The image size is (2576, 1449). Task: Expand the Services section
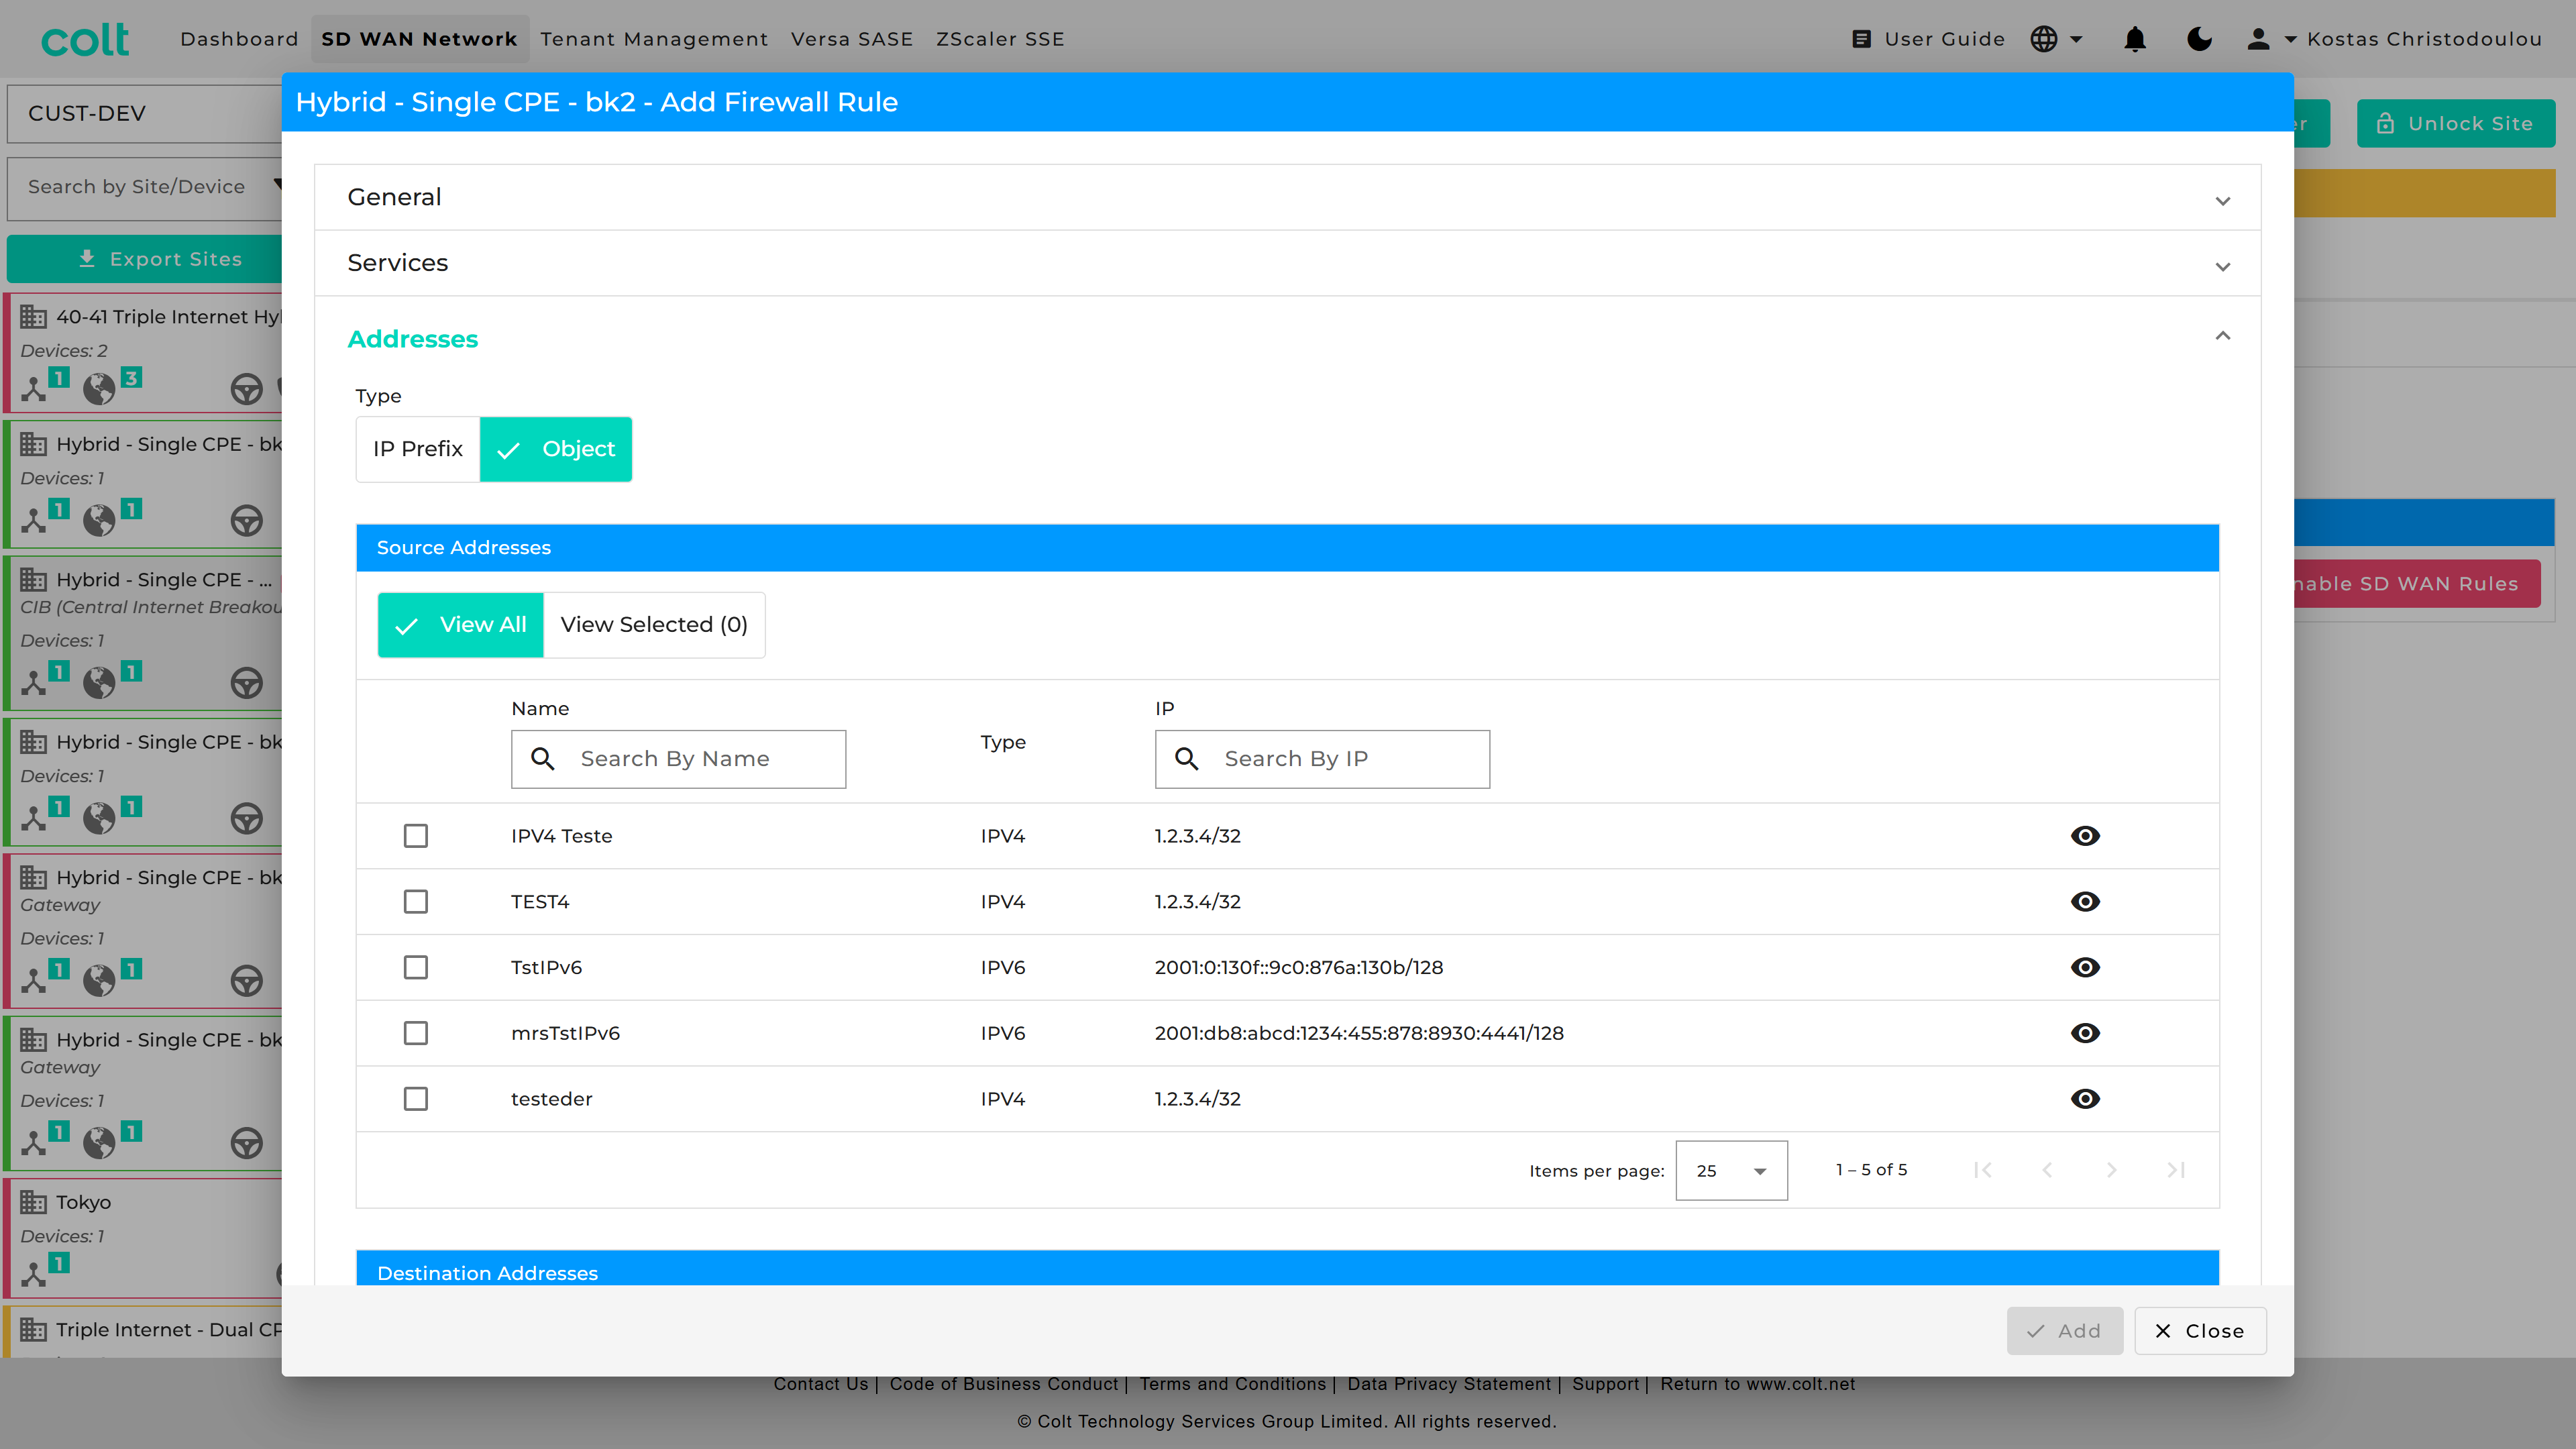[x=1287, y=263]
